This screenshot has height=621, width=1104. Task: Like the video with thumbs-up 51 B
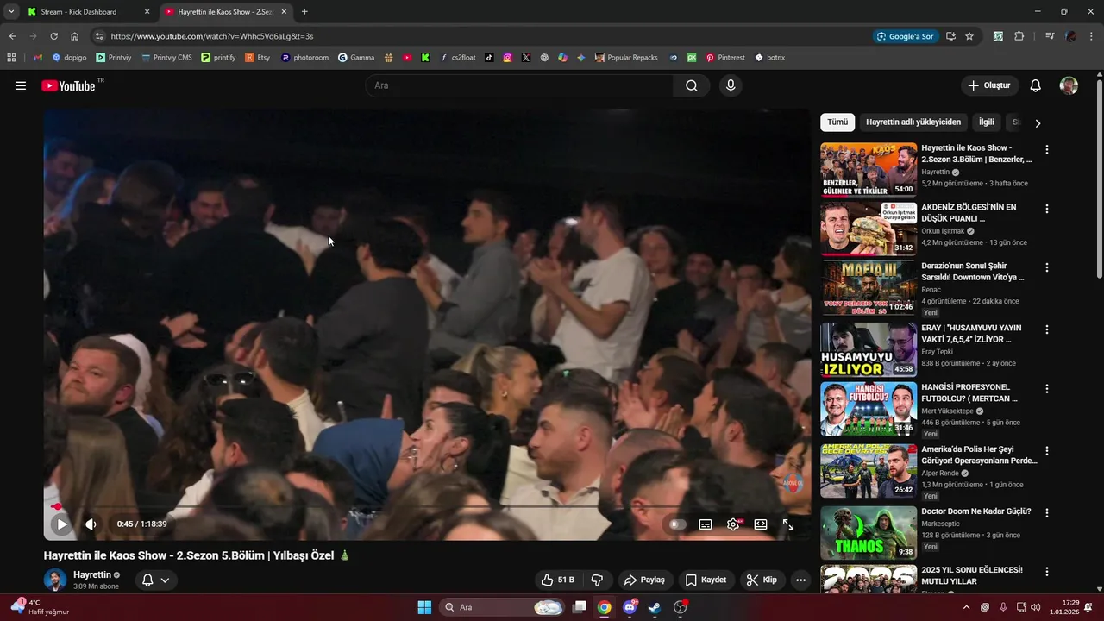(x=557, y=580)
